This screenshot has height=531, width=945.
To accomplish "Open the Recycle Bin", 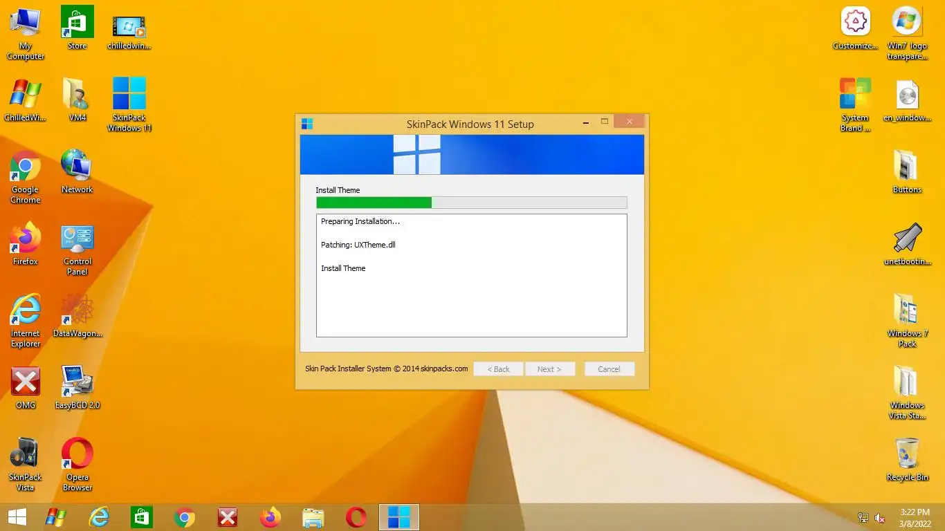I will pos(907,459).
